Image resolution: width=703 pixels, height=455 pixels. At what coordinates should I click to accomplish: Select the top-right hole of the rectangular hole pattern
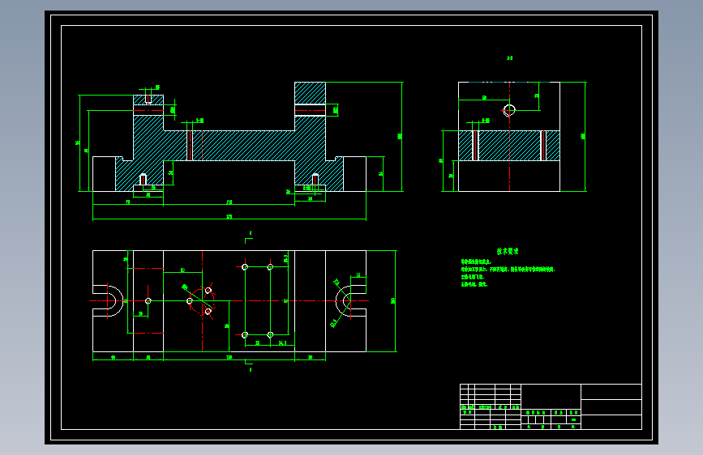point(270,267)
